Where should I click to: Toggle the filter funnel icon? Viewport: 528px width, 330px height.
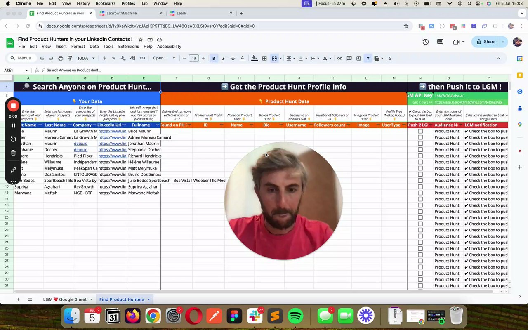368,58
